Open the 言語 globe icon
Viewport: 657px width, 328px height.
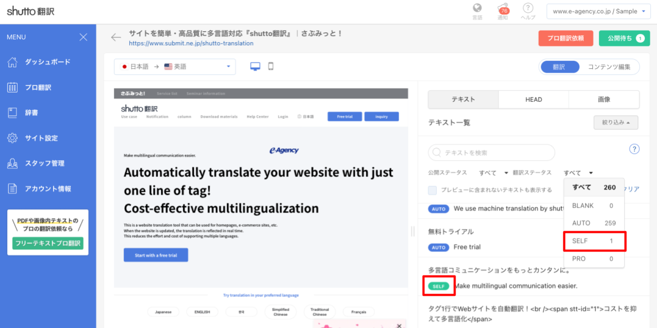[x=477, y=8]
